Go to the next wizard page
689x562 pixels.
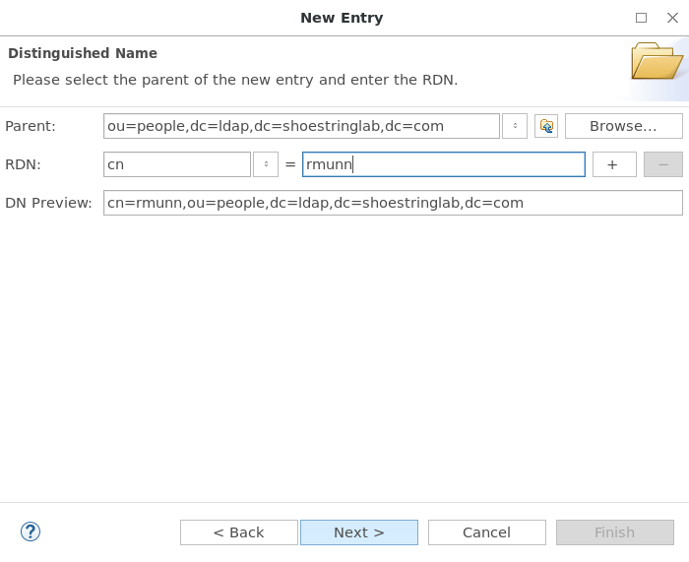(x=359, y=532)
